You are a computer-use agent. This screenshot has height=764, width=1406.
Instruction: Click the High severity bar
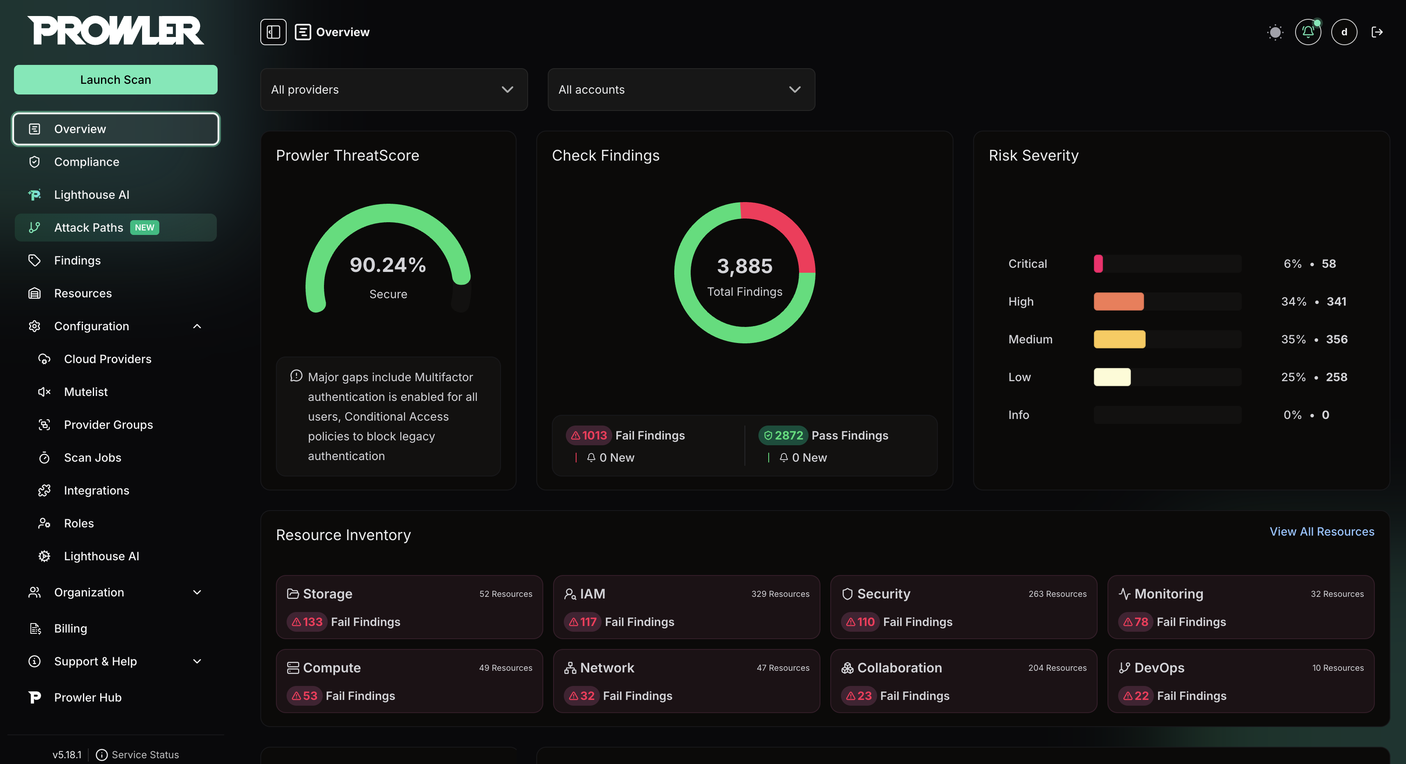pos(1119,301)
